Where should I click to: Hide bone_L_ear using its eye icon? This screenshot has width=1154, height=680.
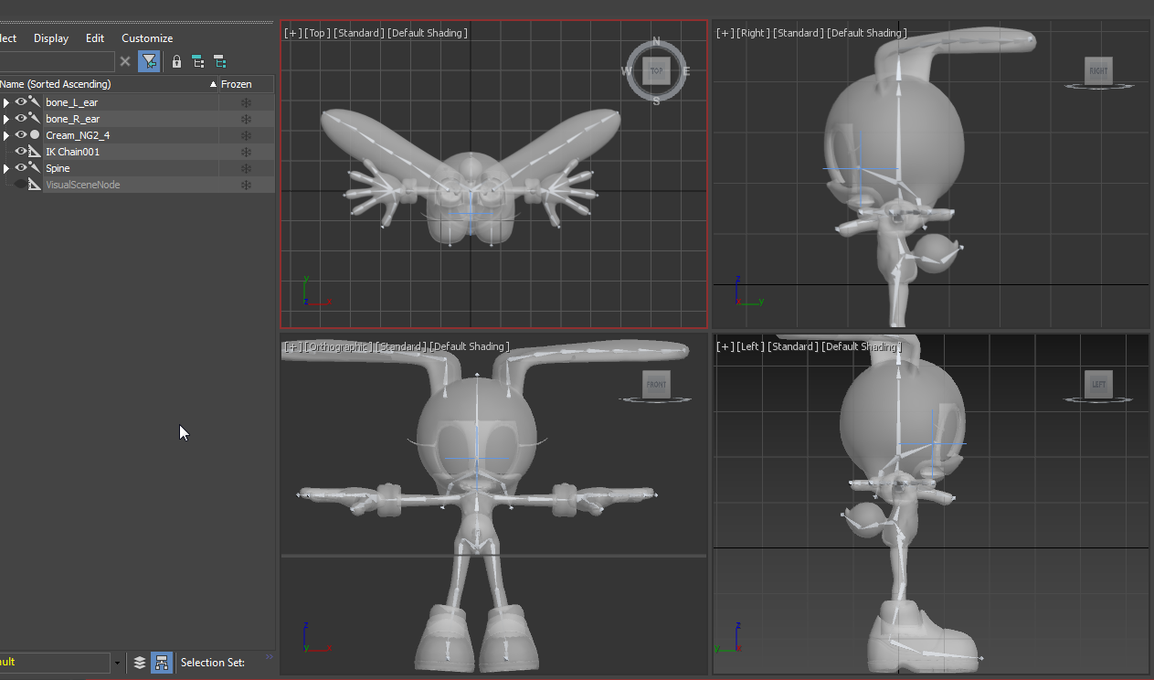[20, 102]
